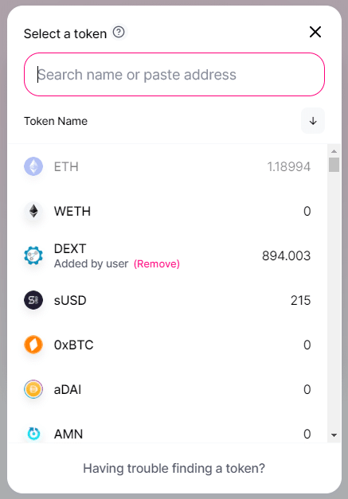Click the DEXT gear logo
The height and width of the screenshot is (499, 348).
tap(33, 255)
